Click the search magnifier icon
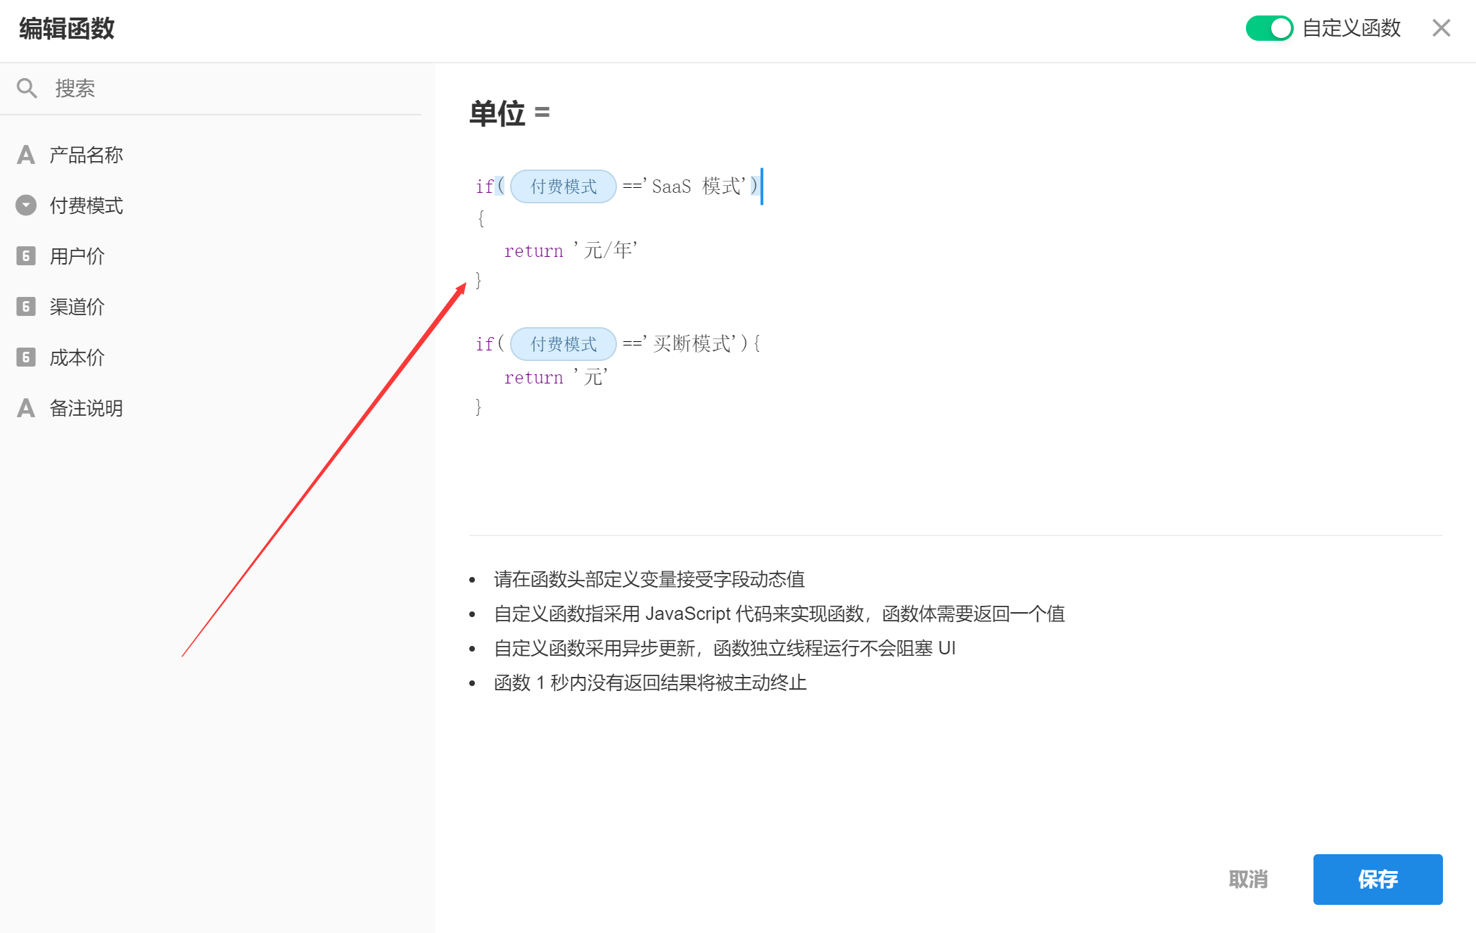This screenshot has height=933, width=1476. click(x=27, y=88)
